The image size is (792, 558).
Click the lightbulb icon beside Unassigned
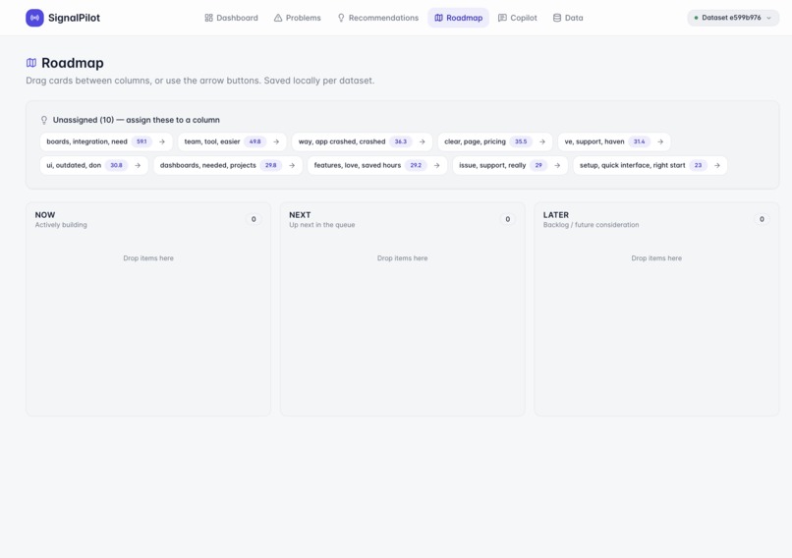coord(44,120)
